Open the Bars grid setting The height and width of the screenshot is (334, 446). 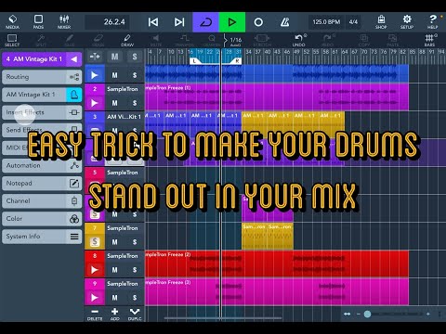429,41
